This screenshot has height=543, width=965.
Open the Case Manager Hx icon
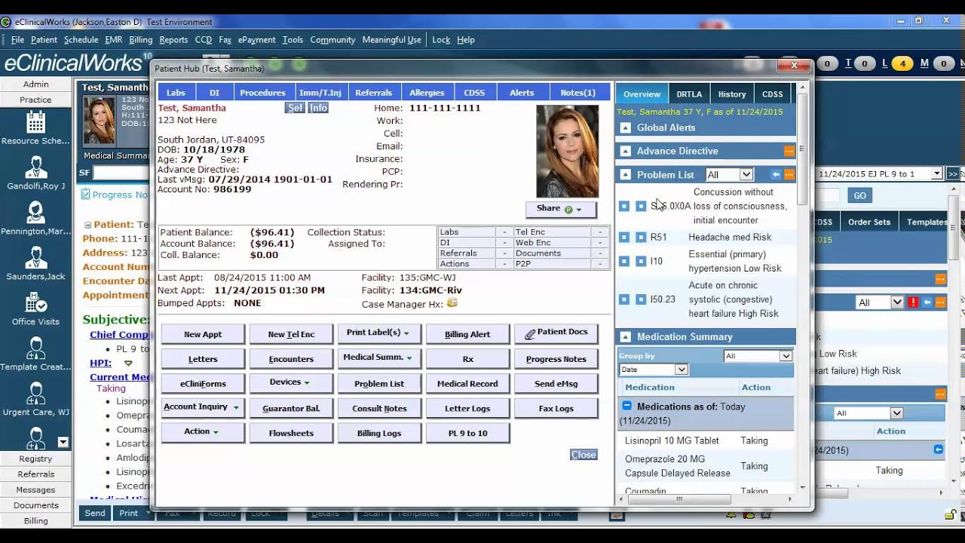click(x=452, y=303)
